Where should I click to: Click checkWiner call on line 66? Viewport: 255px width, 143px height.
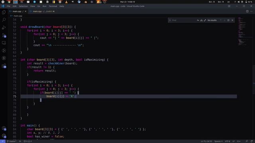click(x=56, y=64)
